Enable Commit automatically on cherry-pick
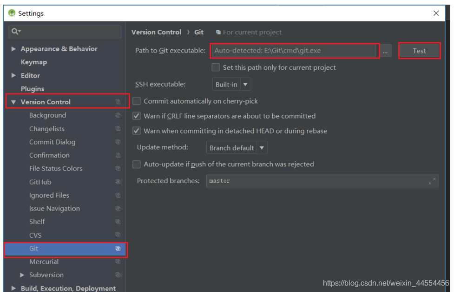 tap(136, 101)
